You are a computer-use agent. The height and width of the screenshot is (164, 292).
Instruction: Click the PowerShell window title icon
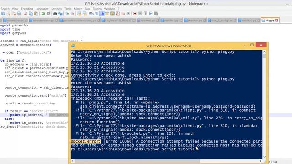click(x=73, y=46)
